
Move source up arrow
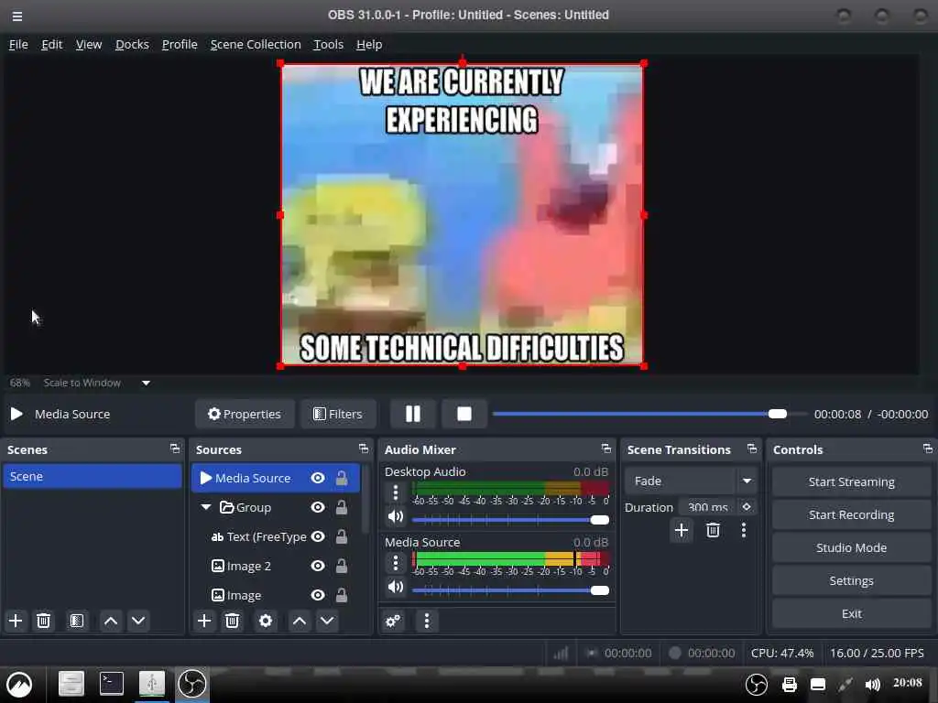300,622
